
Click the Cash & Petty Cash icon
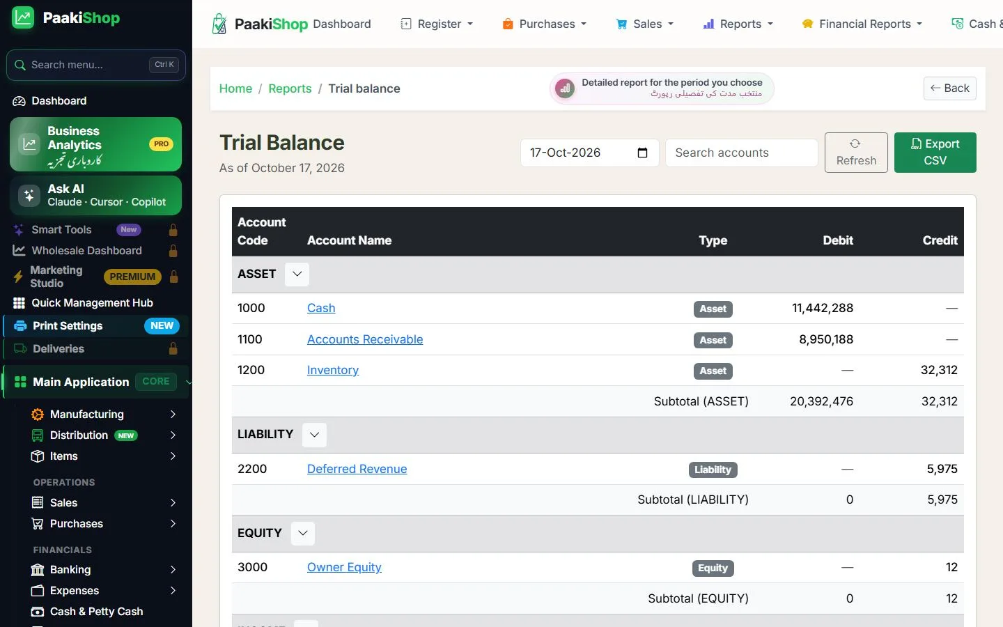38,612
